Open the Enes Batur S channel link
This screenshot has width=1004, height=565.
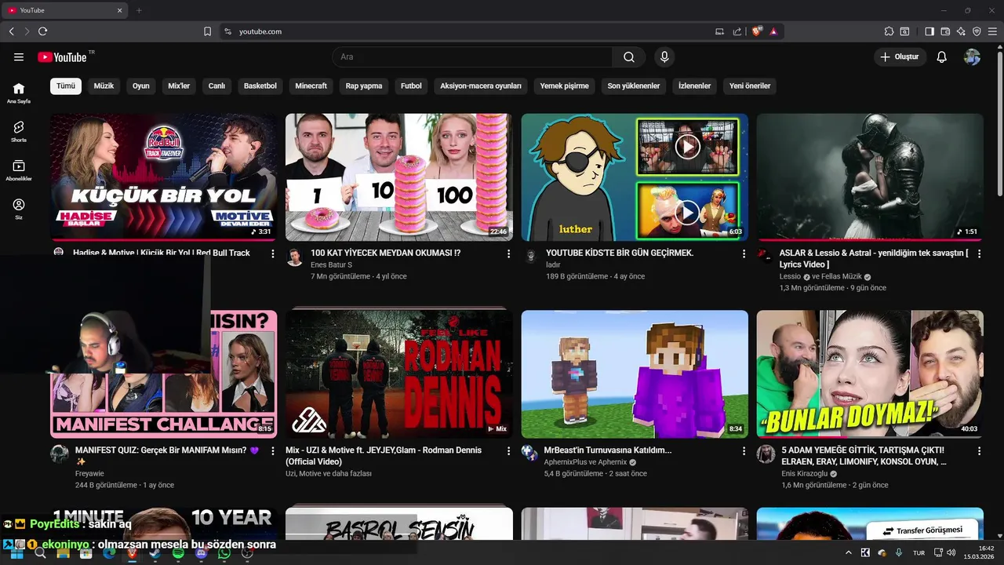331,265
